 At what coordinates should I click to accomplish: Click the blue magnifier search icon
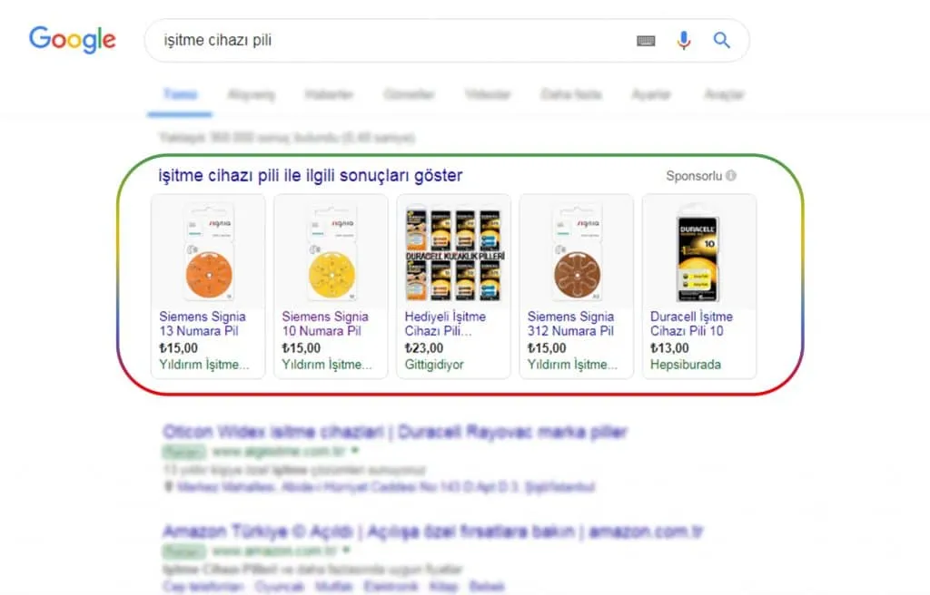coord(721,40)
